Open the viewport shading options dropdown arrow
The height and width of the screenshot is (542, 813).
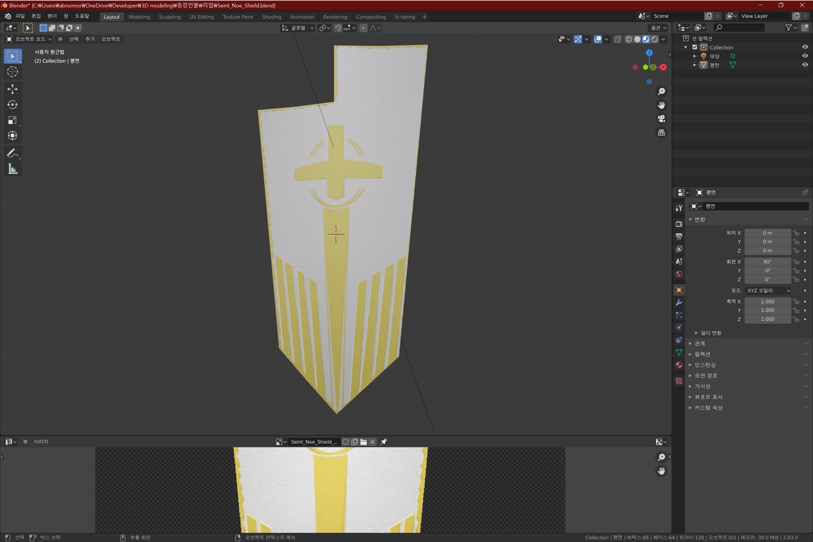(663, 39)
